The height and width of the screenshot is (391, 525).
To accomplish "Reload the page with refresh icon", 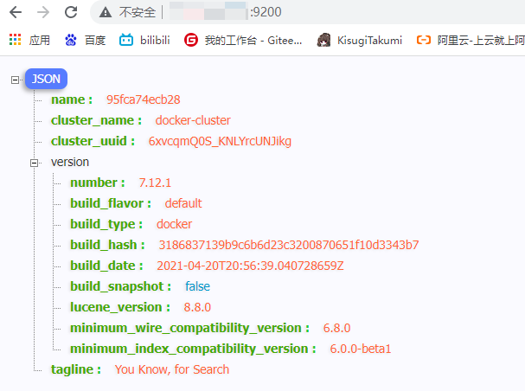I will click(71, 13).
